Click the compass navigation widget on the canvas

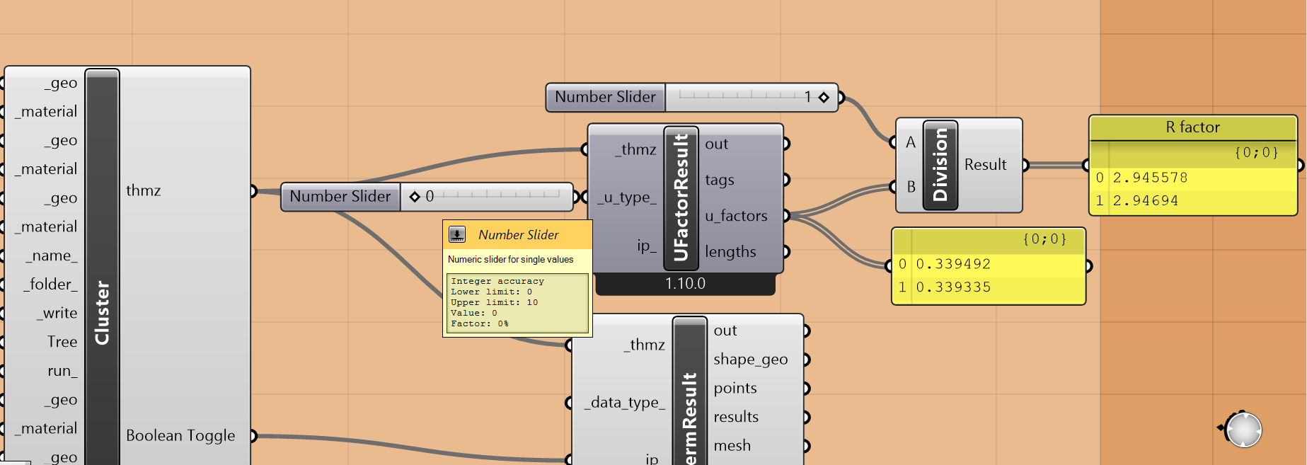[x=1243, y=429]
